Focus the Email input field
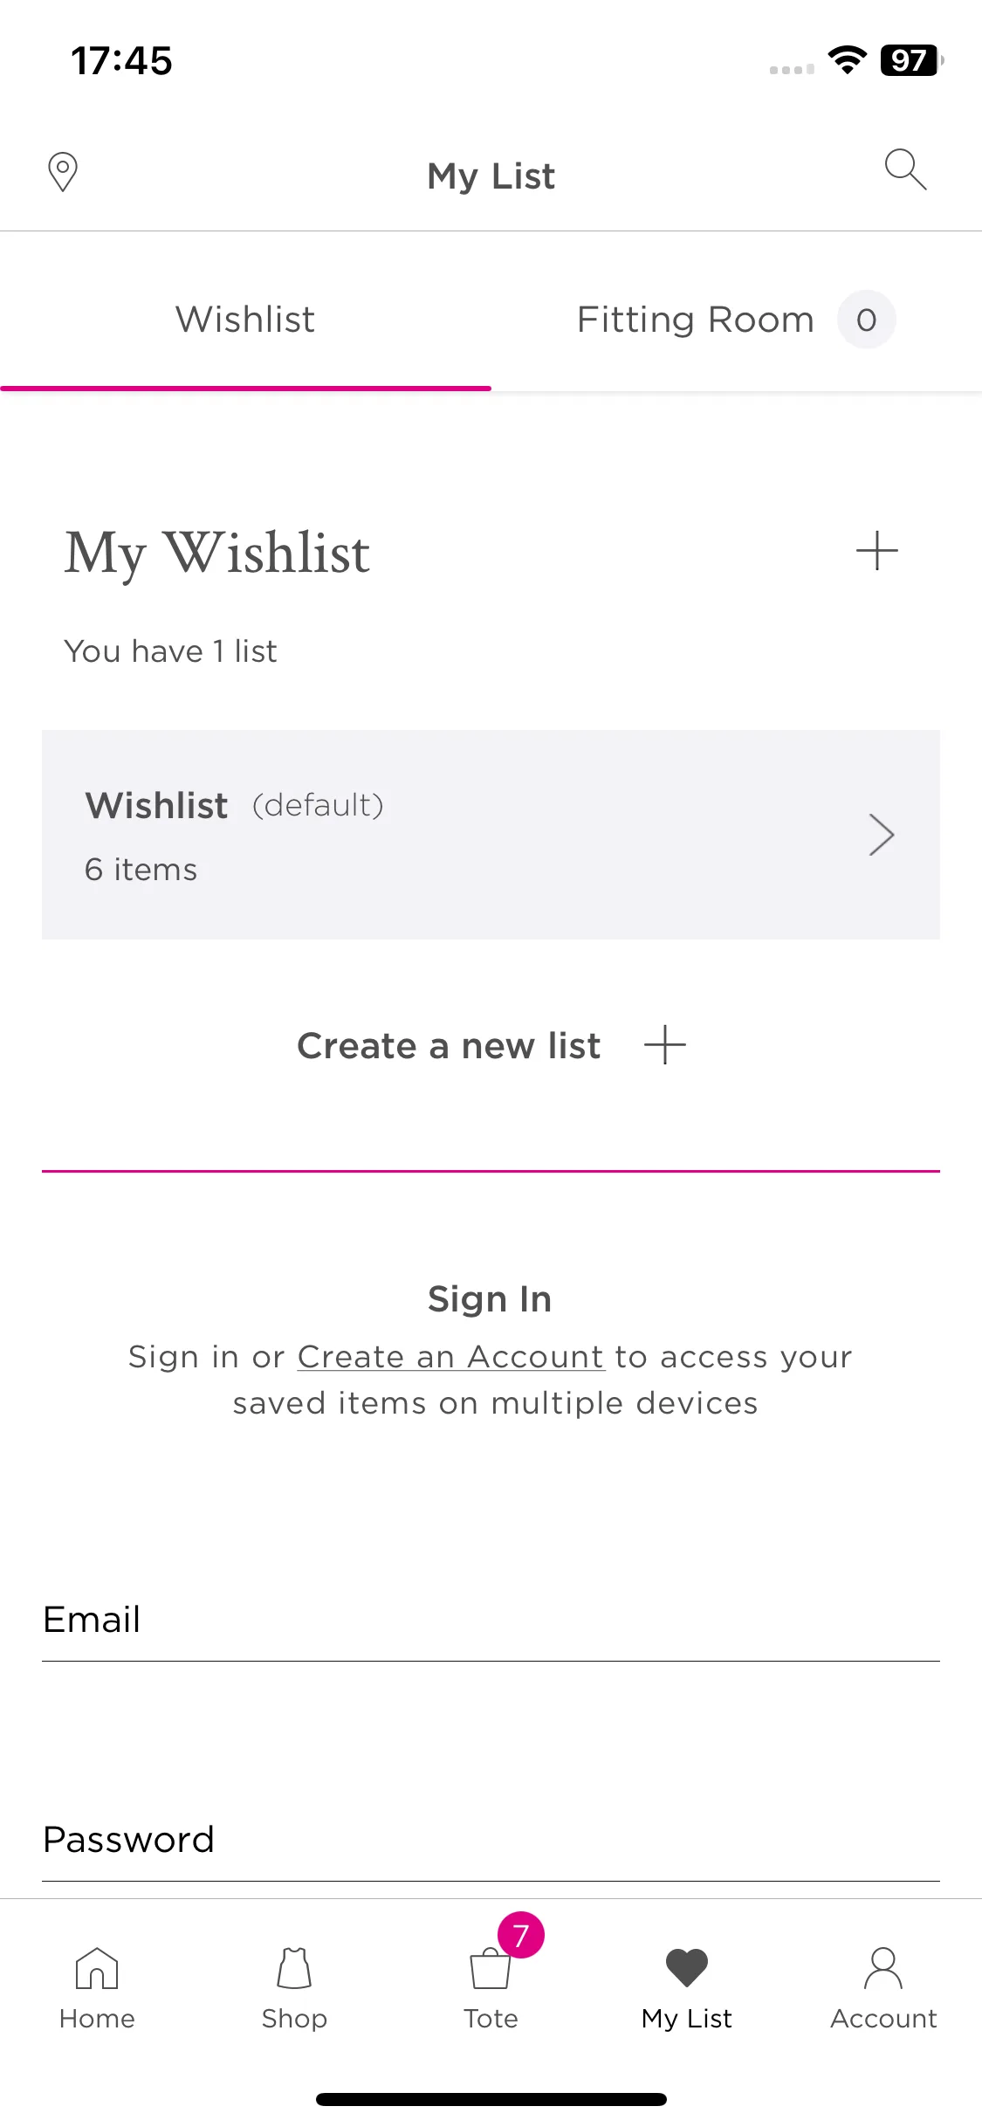982x2127 pixels. coord(491,1621)
